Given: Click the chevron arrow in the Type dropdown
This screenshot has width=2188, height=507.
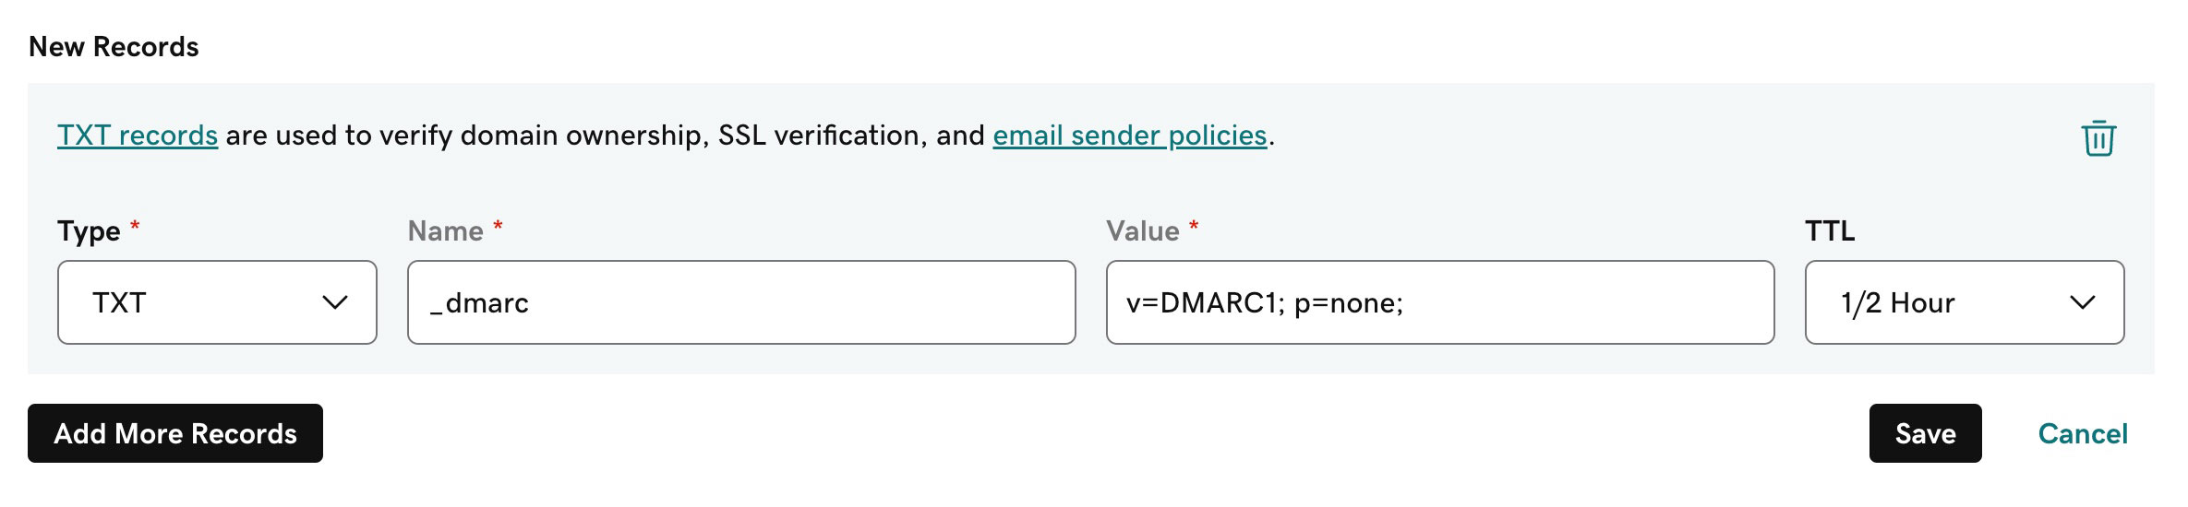Looking at the screenshot, I should click(334, 302).
